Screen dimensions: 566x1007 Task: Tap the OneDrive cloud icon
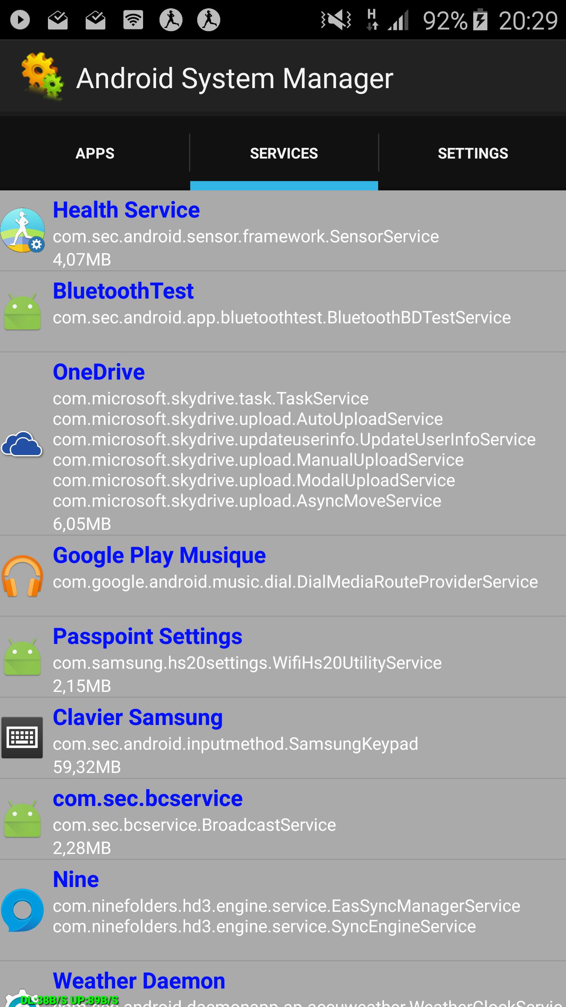[x=22, y=444]
